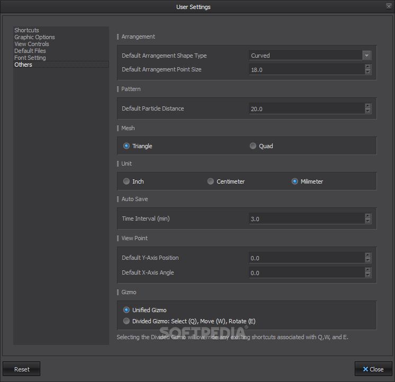Increase Default Arrangement Point Size
This screenshot has height=382, width=395.
coord(368,67)
